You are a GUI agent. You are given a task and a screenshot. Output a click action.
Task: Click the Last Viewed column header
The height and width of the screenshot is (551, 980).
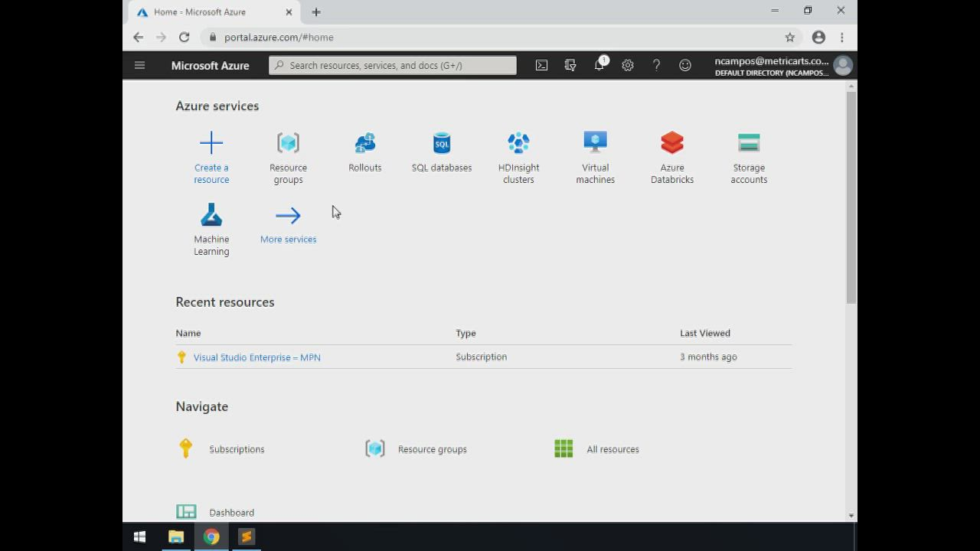(x=705, y=333)
